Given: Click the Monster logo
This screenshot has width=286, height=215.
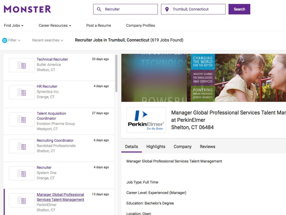Looking at the screenshot, I should pyautogui.click(x=27, y=9).
